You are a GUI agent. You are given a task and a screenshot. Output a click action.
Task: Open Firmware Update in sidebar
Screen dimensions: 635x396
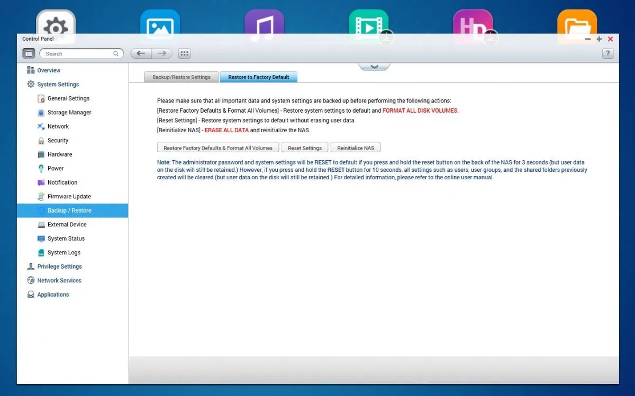click(x=69, y=197)
